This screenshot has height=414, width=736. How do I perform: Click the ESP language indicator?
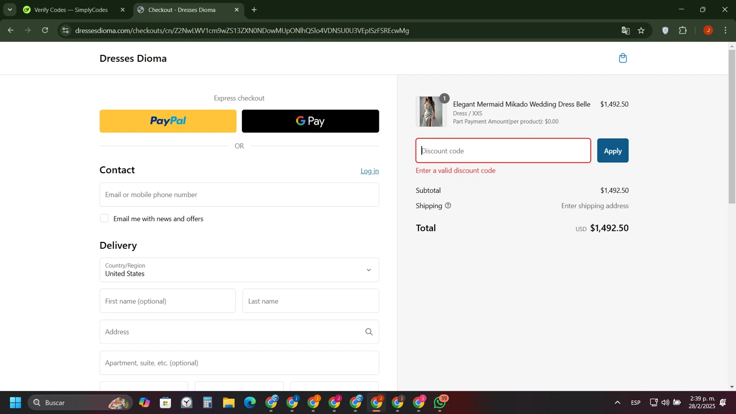tap(635, 403)
